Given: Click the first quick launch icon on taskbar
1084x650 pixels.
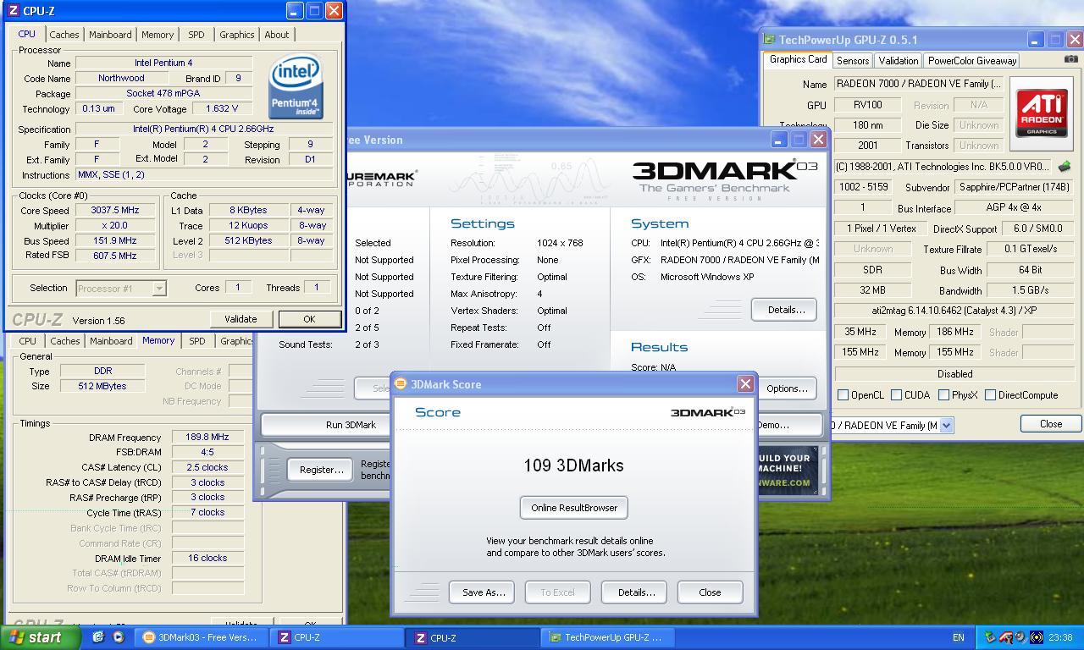Looking at the screenshot, I should click(98, 637).
